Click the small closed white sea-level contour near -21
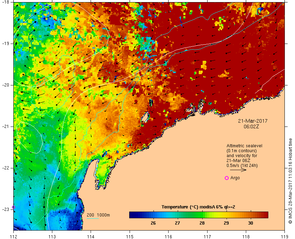Viewport: 295px width, 239px height. (29, 137)
